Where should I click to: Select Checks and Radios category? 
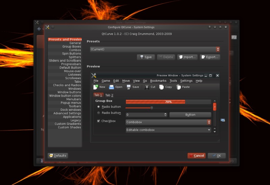[x=65, y=85]
